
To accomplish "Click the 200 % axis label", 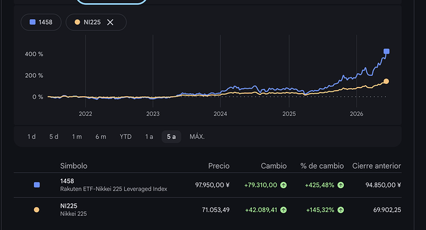I will click(34, 75).
